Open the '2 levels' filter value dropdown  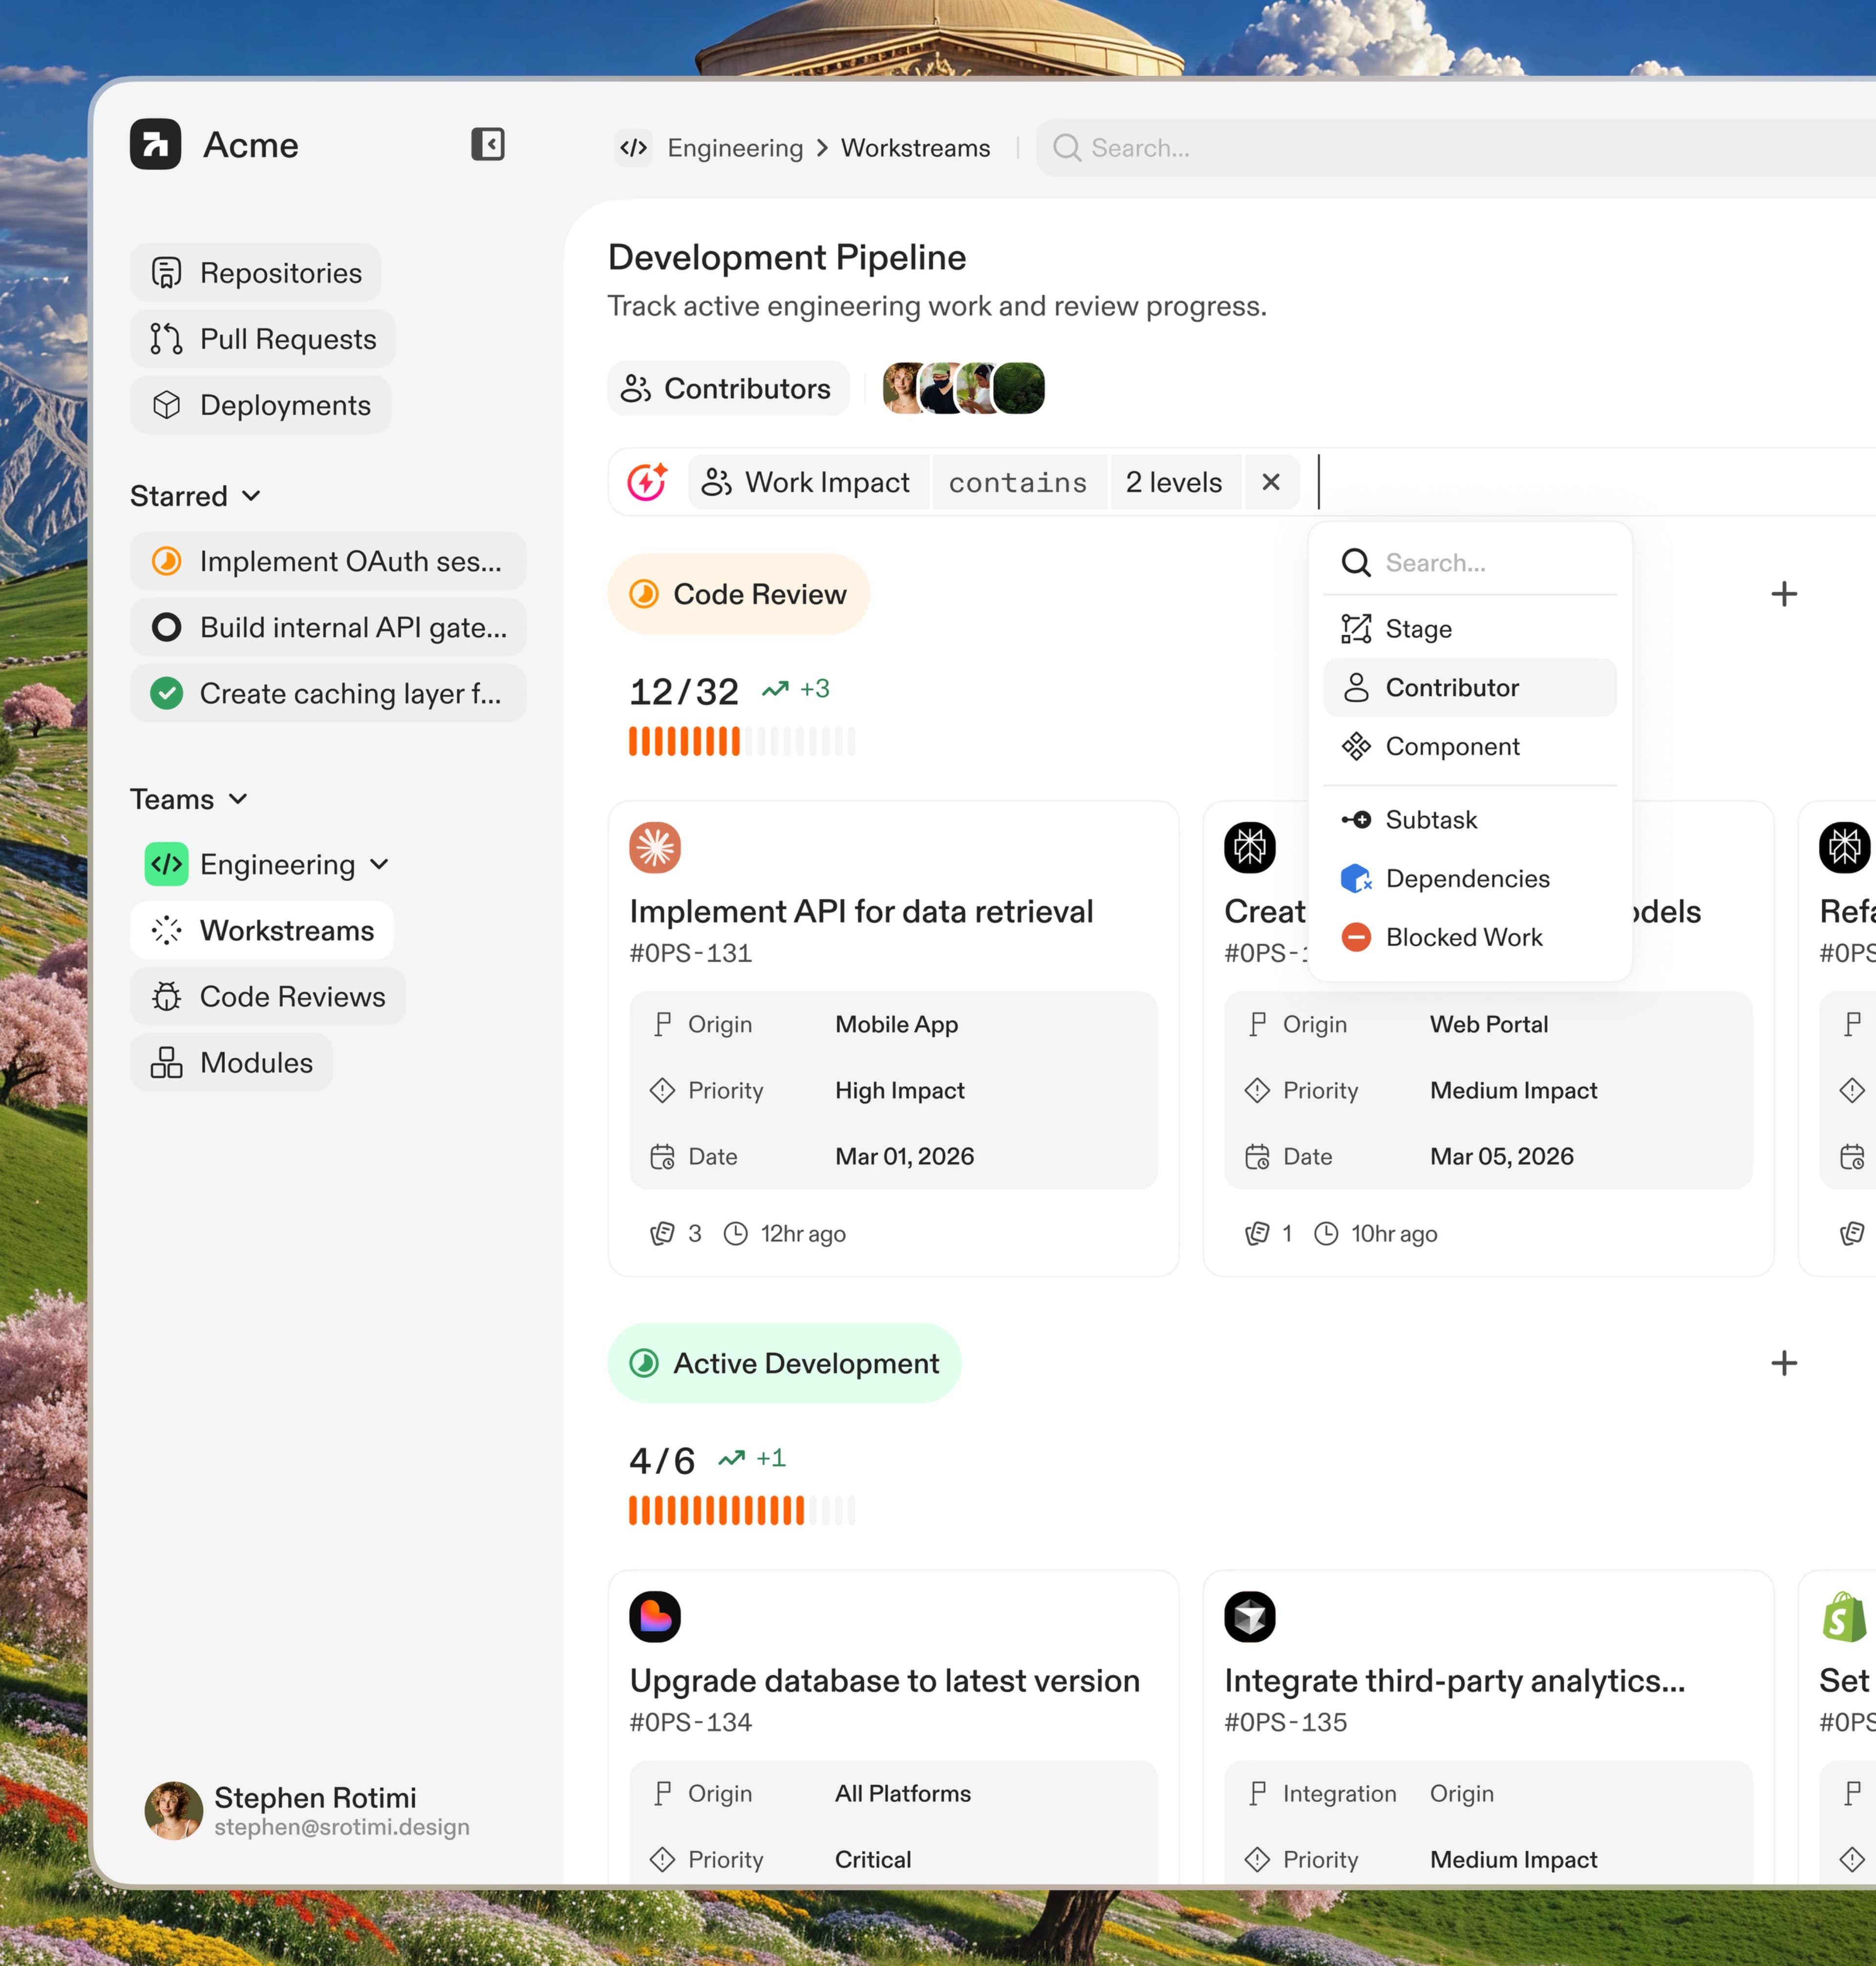(x=1173, y=482)
